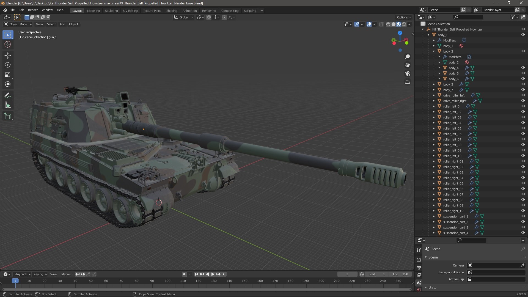Image resolution: width=528 pixels, height=297 pixels.
Task: Open the File menu
Action: (x=12, y=10)
